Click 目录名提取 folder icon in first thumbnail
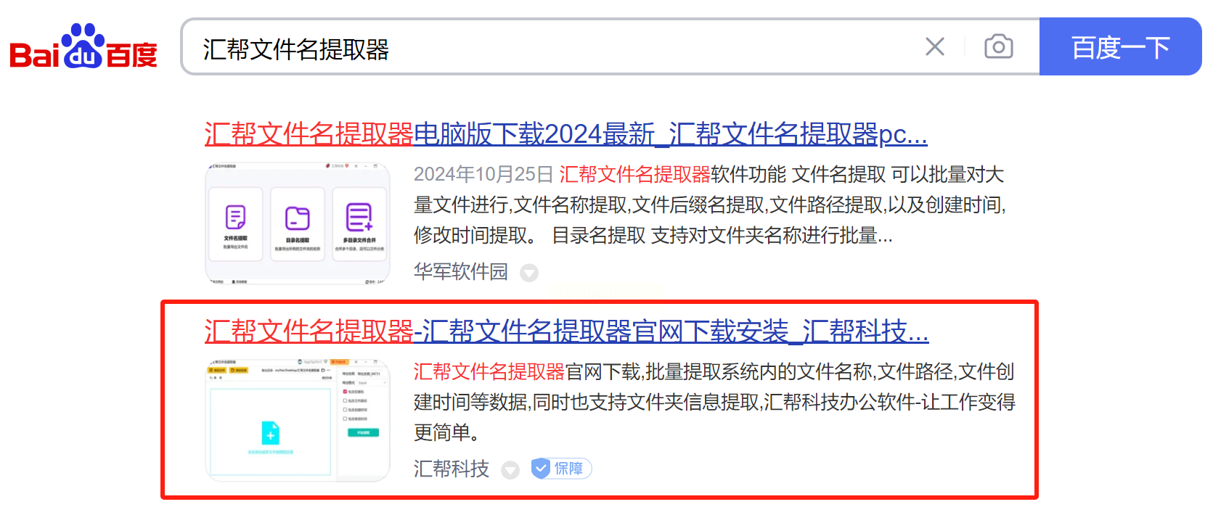This screenshot has height=507, width=1213. [298, 218]
